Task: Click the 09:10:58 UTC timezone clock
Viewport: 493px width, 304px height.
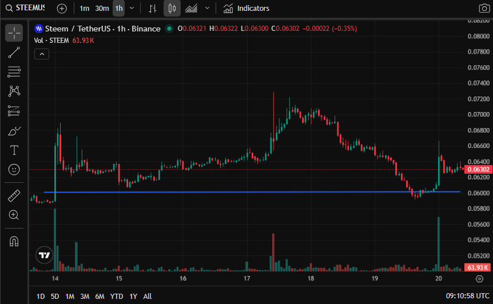Action: click(467, 296)
